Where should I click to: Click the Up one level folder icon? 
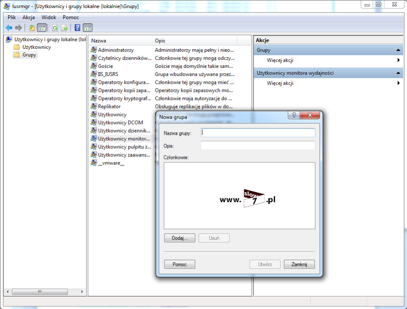point(32,28)
